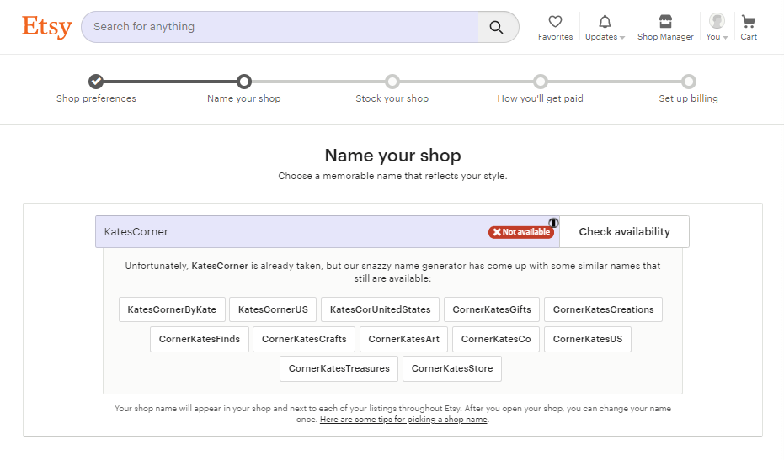The width and height of the screenshot is (784, 460).
Task: Click the Etsy logo
Action: [x=47, y=26]
